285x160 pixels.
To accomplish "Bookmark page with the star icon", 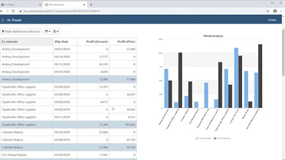I will 268,11.
